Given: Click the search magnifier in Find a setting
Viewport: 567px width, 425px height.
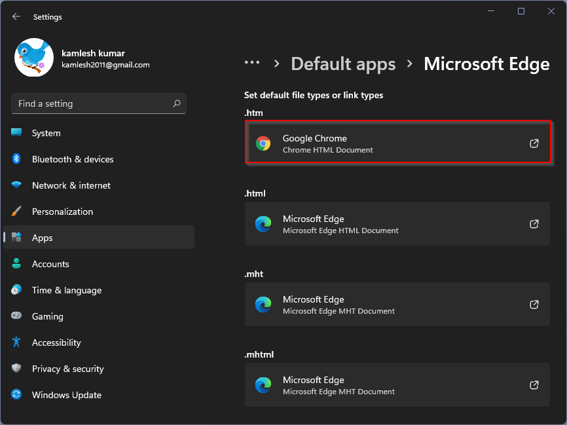Looking at the screenshot, I should [x=176, y=103].
